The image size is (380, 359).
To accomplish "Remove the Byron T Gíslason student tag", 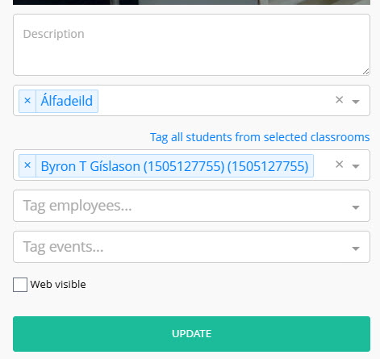I will (x=27, y=165).
